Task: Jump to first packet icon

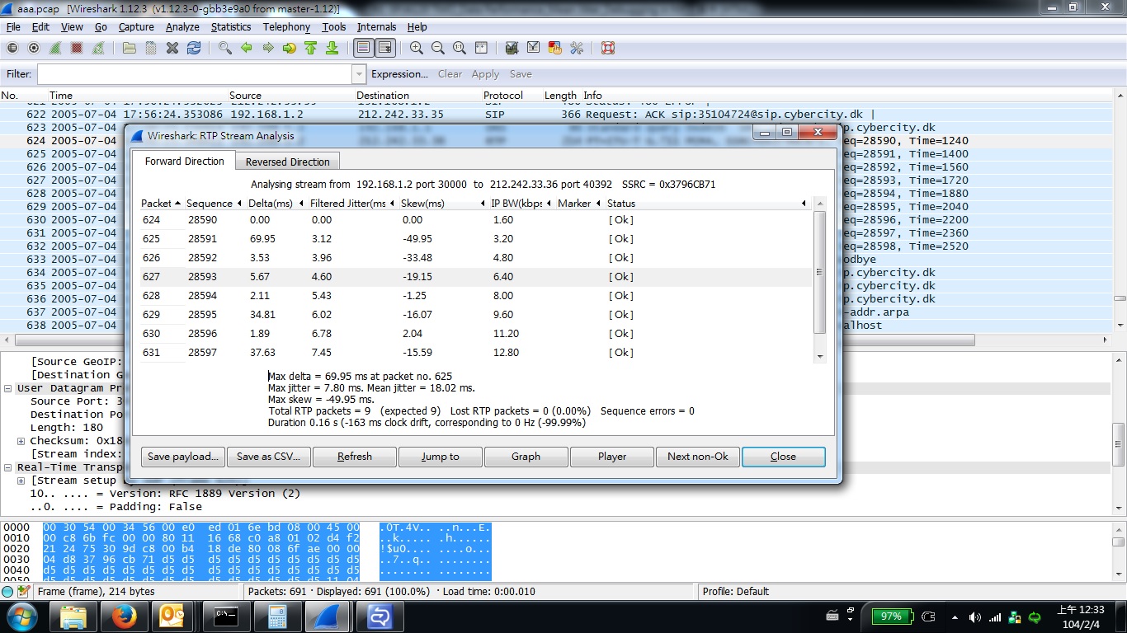Action: (311, 48)
